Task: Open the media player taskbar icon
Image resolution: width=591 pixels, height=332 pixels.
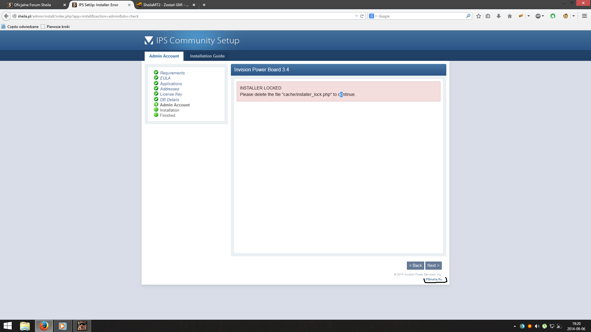Action: [x=63, y=326]
